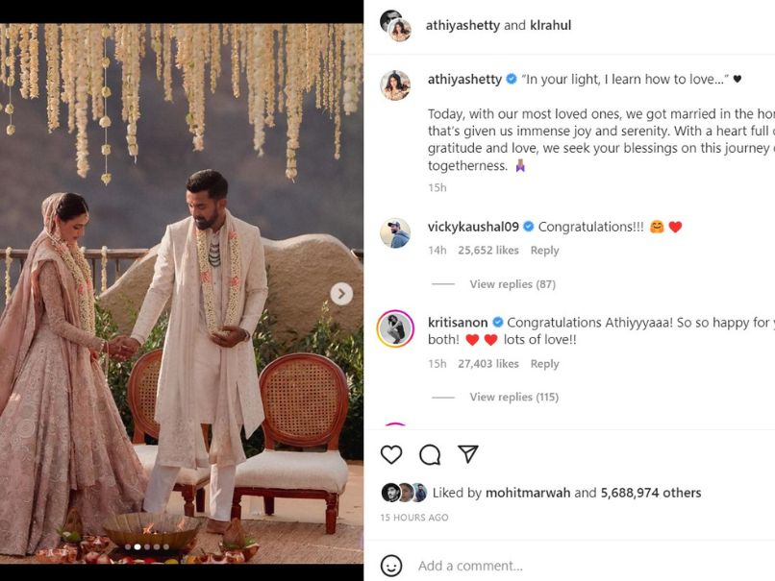Click the Add a comment field
The height and width of the screenshot is (581, 775).
coord(577,566)
